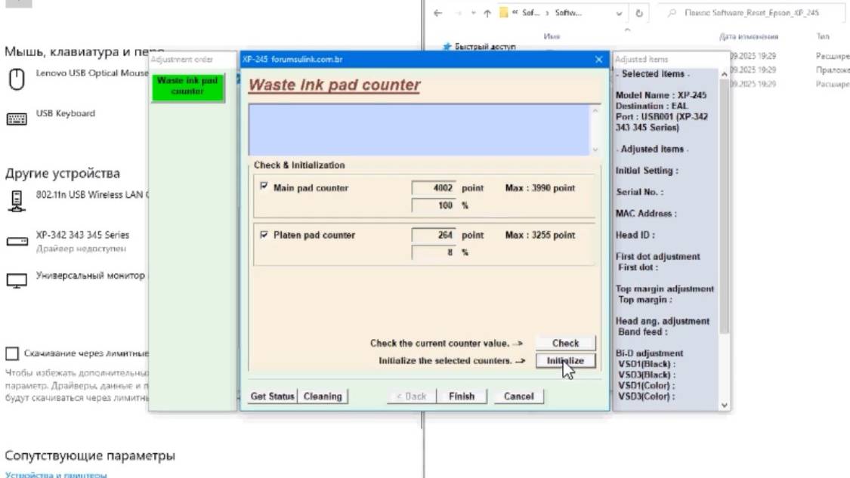Image resolution: width=850 pixels, height=478 pixels.
Task: Click Explorer forward navigation arrow
Action: pyautogui.click(x=458, y=13)
